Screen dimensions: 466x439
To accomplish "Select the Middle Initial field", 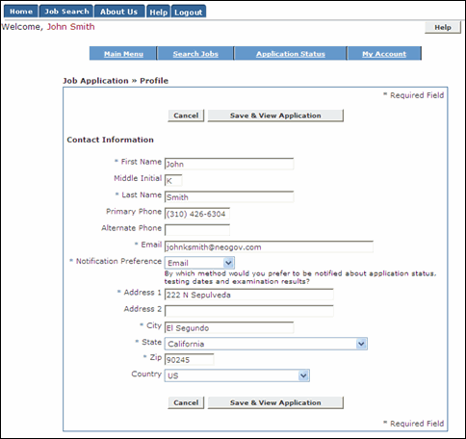I will [173, 180].
